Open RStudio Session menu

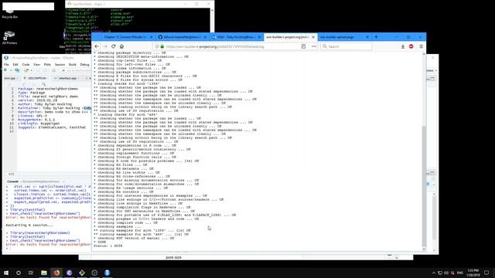(x=60, y=65)
